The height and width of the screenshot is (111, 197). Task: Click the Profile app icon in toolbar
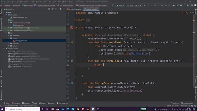[x=162, y=6]
